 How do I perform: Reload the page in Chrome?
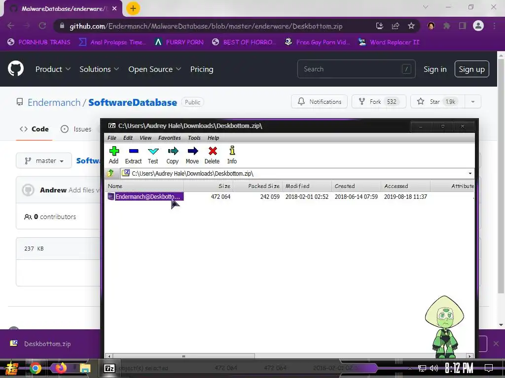[x=42, y=26]
